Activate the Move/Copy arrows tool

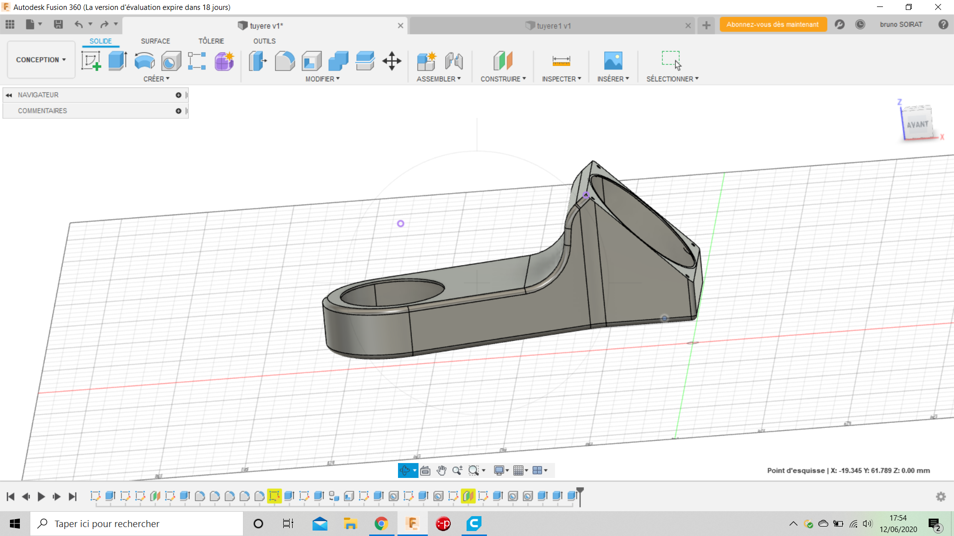[392, 61]
